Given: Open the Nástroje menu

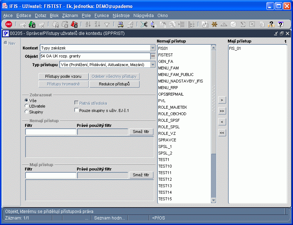Looking at the screenshot, I should point(121,16).
